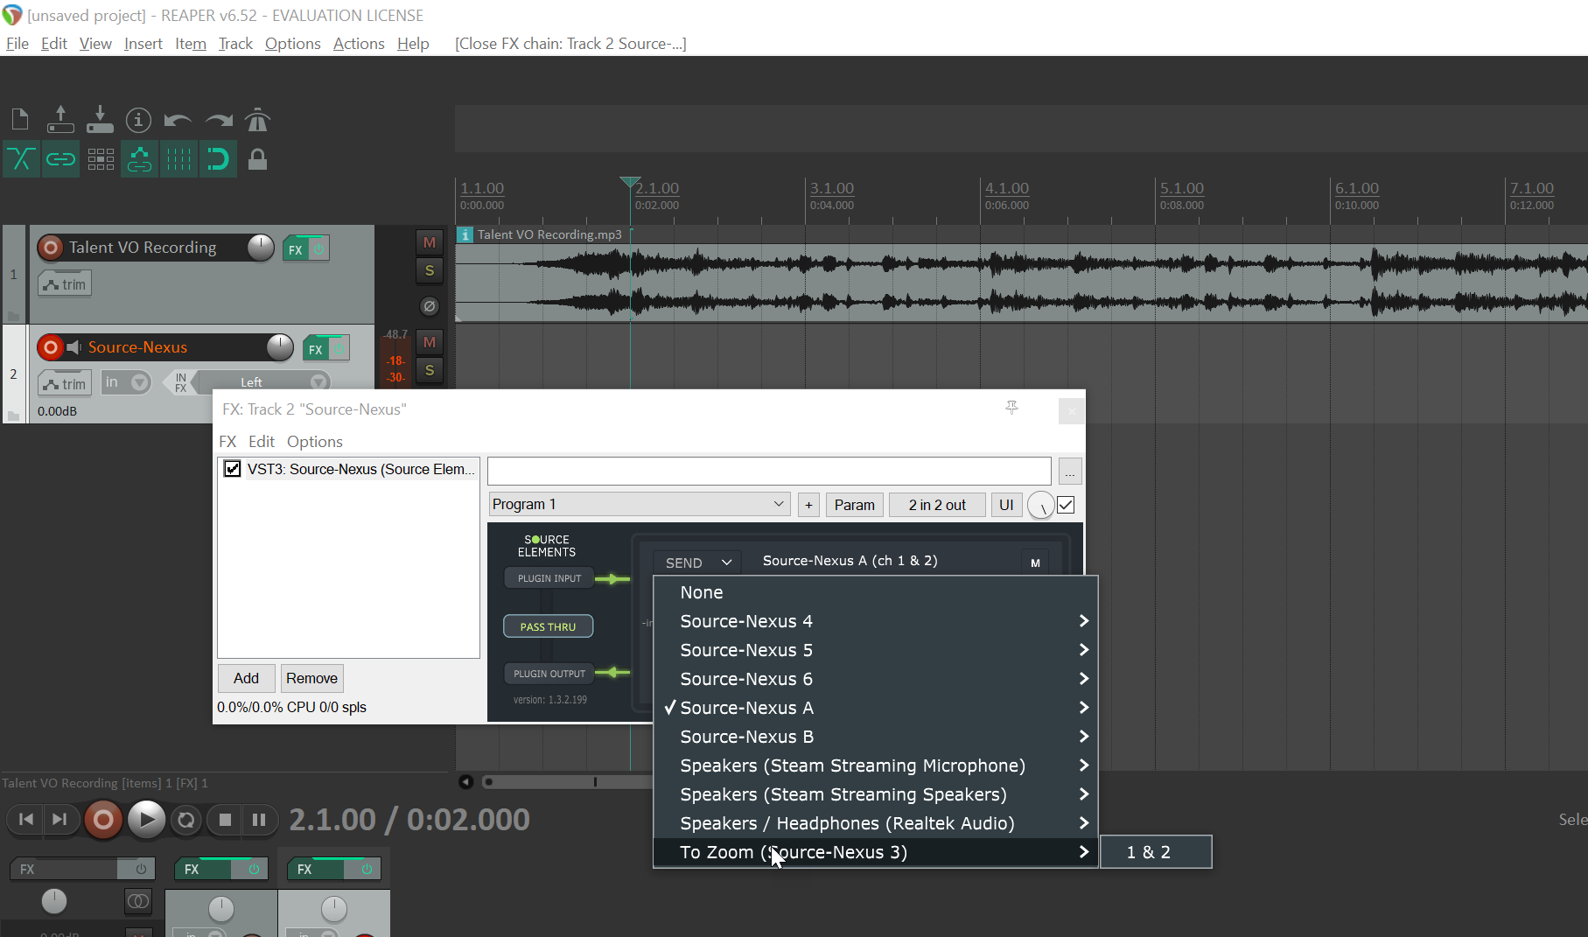Viewport: 1588px width, 937px height.
Task: Arm Source-Nexus track for recording
Action: [51, 347]
